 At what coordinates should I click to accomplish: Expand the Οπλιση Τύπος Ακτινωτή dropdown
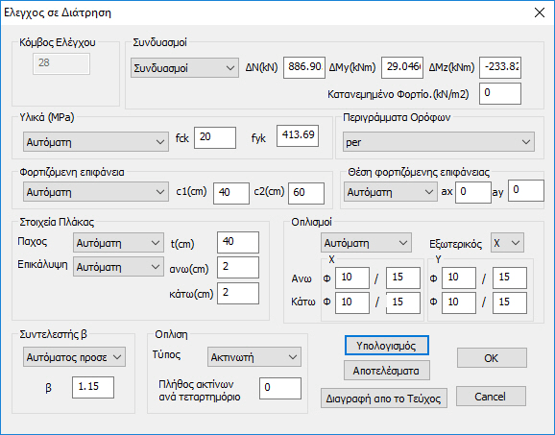tap(254, 357)
